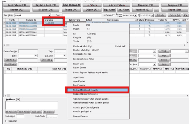Choose Düzelt (F7) from context menu

coord(98,29)
